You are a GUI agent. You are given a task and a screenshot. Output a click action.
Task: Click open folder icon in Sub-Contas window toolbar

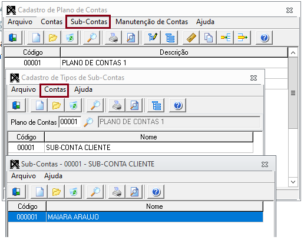pyautogui.click(x=57, y=192)
